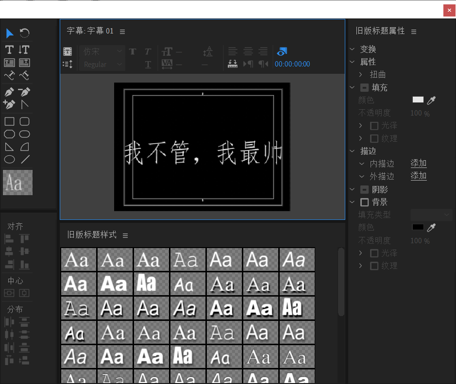Click the styles panel vertical scrollbar
456x384 pixels.
(x=341, y=282)
